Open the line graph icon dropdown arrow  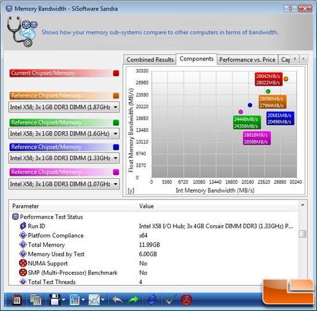coord(103,300)
